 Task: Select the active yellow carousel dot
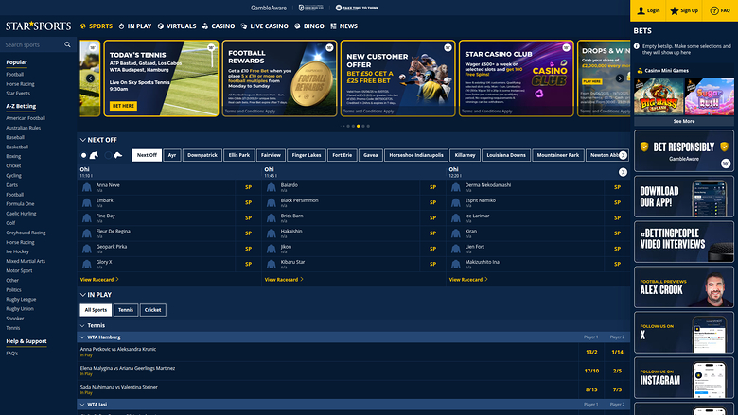(359, 126)
